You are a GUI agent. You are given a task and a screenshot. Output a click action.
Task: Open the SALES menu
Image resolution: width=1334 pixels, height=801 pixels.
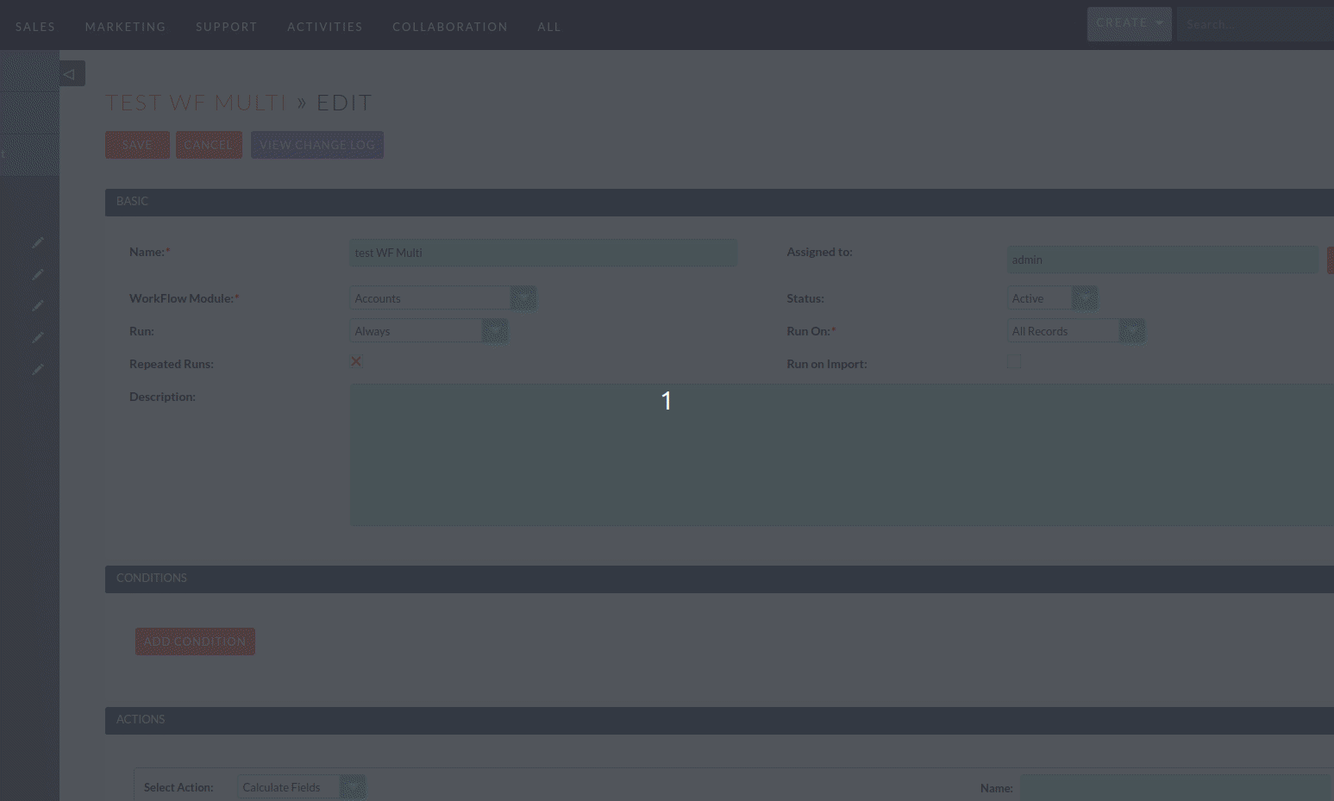[x=35, y=27]
